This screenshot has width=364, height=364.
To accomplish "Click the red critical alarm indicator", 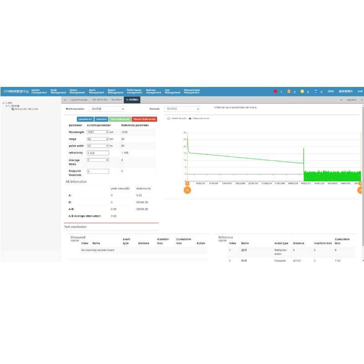I will coord(275,91).
